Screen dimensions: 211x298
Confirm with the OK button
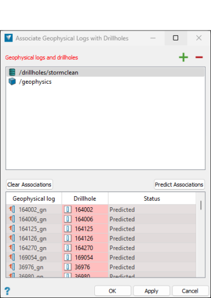113,291
